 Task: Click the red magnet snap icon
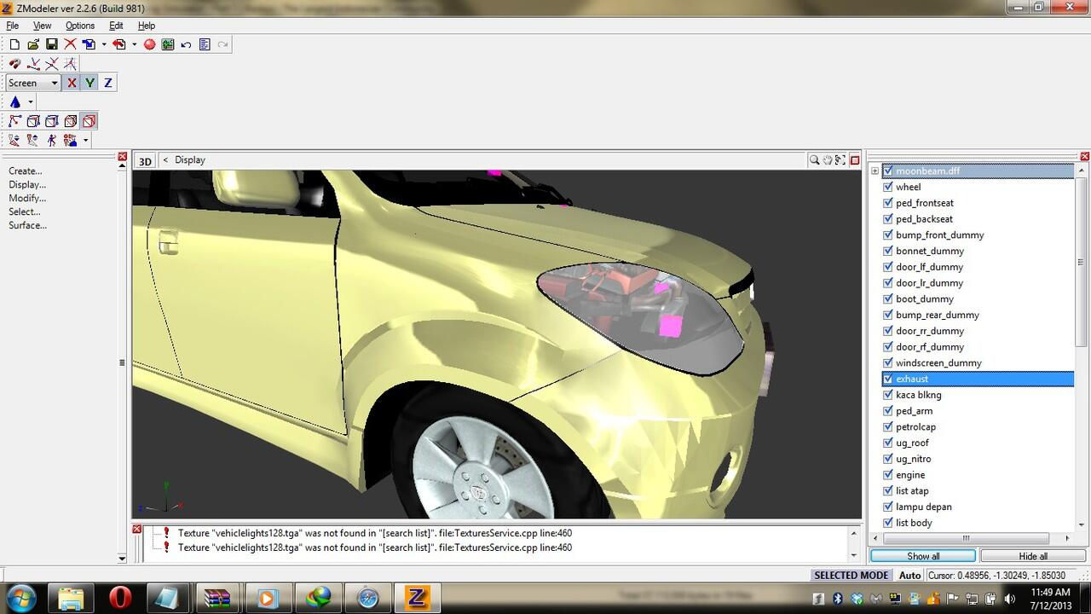[14, 64]
